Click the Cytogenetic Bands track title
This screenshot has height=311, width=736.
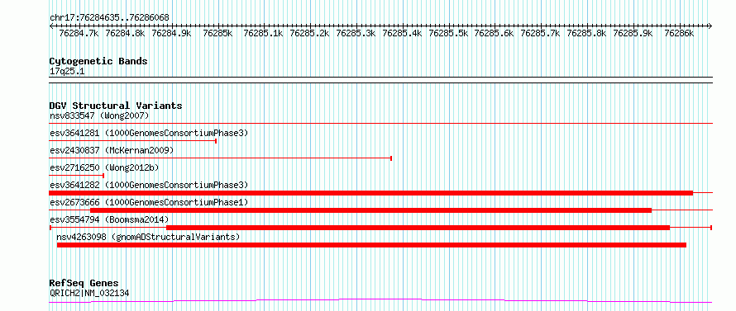pyautogui.click(x=98, y=61)
